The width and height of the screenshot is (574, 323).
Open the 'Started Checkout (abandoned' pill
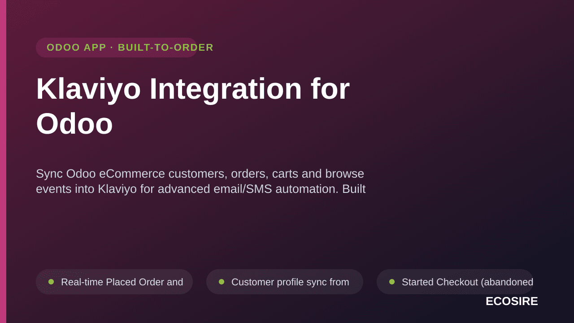pyautogui.click(x=455, y=282)
